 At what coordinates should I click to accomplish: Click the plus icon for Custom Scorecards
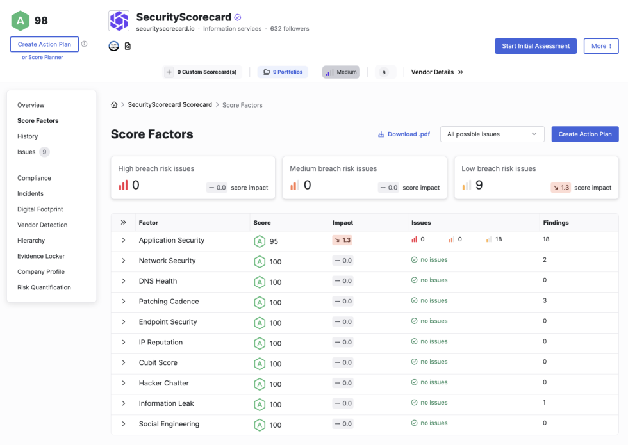pyautogui.click(x=169, y=72)
